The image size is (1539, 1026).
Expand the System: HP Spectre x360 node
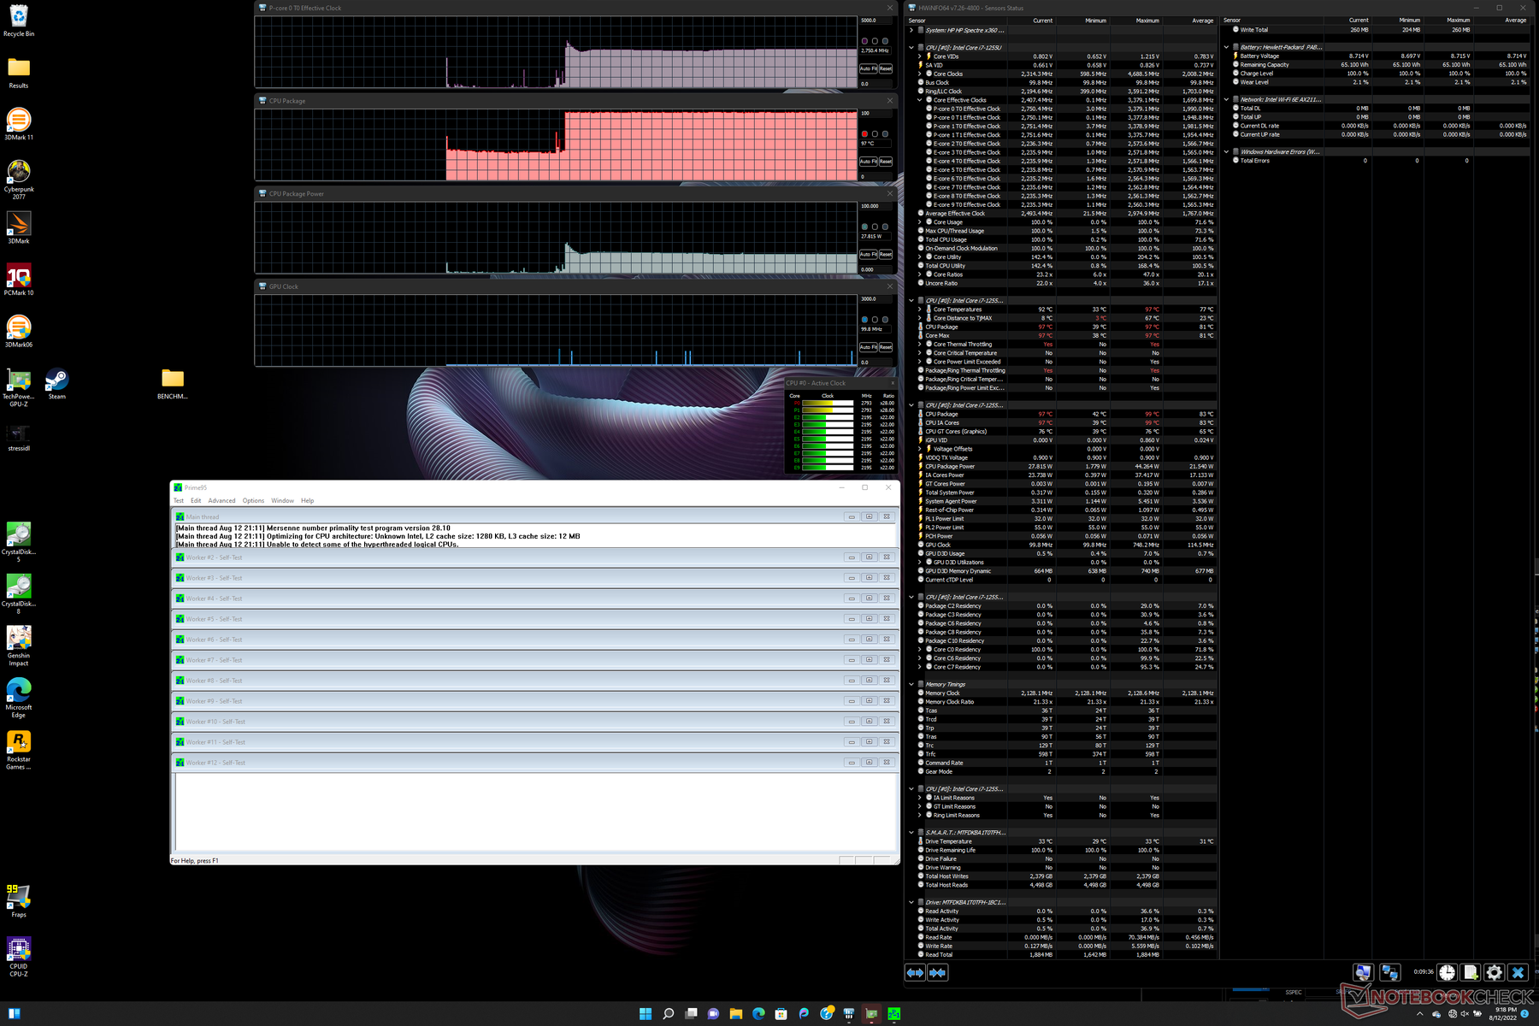pos(911,30)
